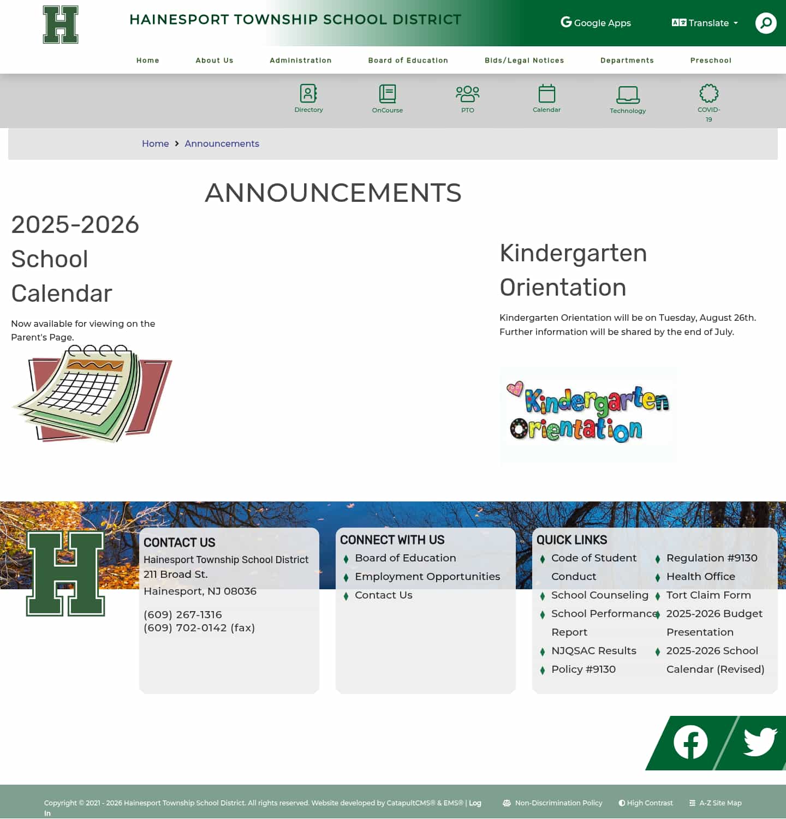Open Google Apps
The image size is (786, 819).
(595, 23)
